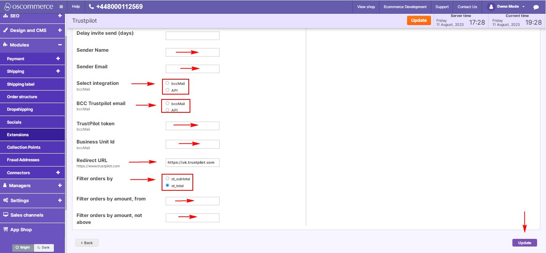Click the App Shop cart icon
546x253 pixels.
pos(6,230)
